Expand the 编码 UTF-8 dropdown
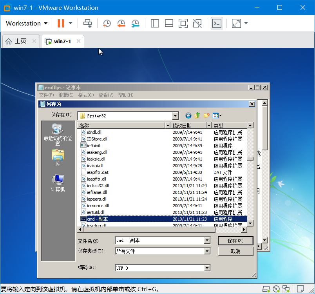Screen dimensions: 315x294 click(207, 268)
